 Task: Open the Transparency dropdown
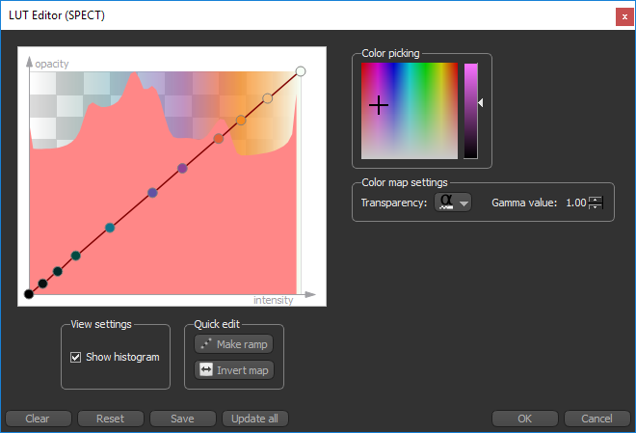tap(453, 203)
